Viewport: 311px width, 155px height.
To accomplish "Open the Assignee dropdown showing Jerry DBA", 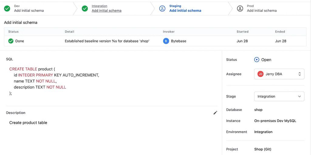I will [279, 74].
